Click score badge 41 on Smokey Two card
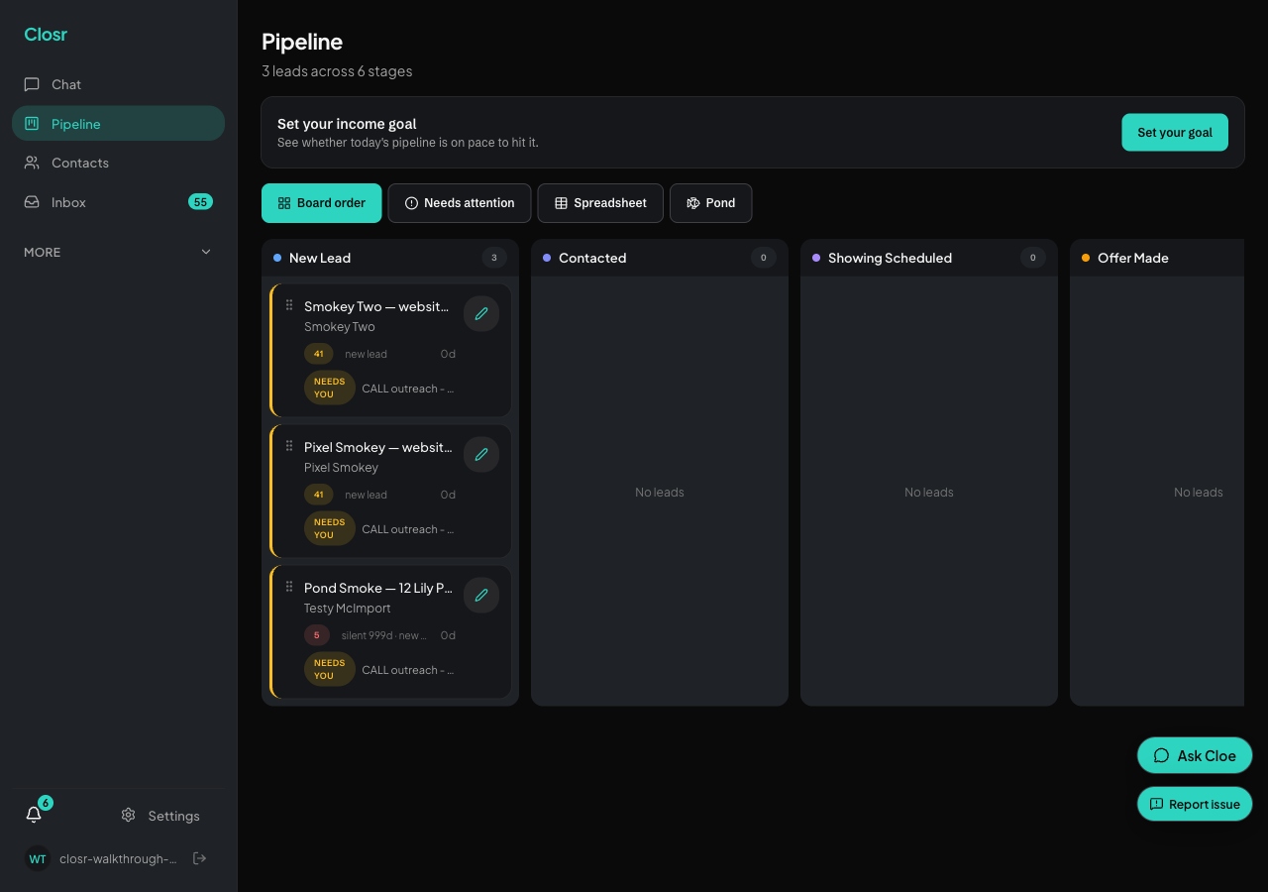 pos(318,354)
